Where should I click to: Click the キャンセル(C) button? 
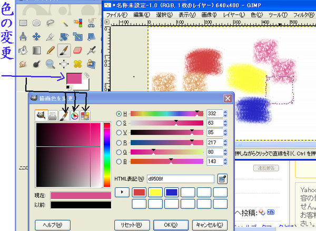pos(210,225)
